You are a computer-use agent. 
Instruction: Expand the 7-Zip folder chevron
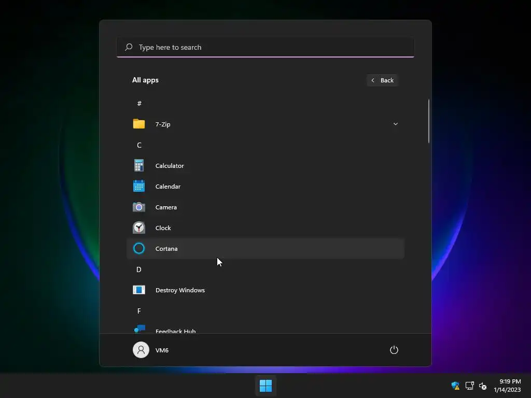click(x=395, y=124)
